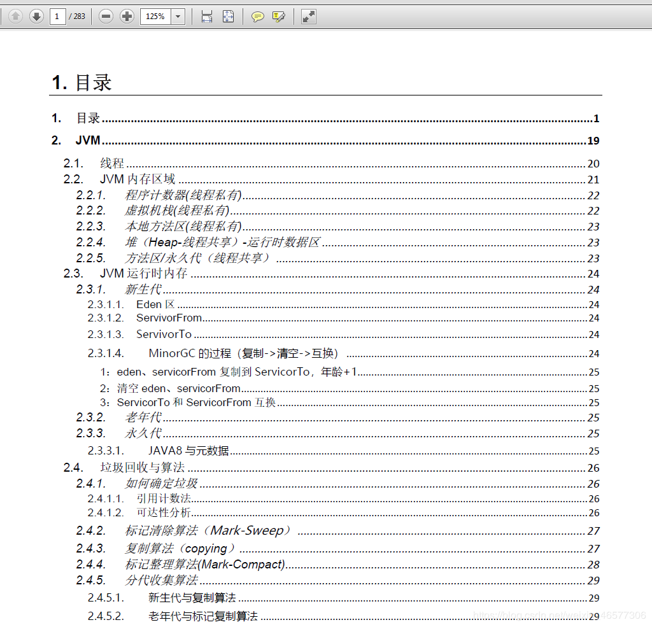Click the page number input field

[57, 17]
